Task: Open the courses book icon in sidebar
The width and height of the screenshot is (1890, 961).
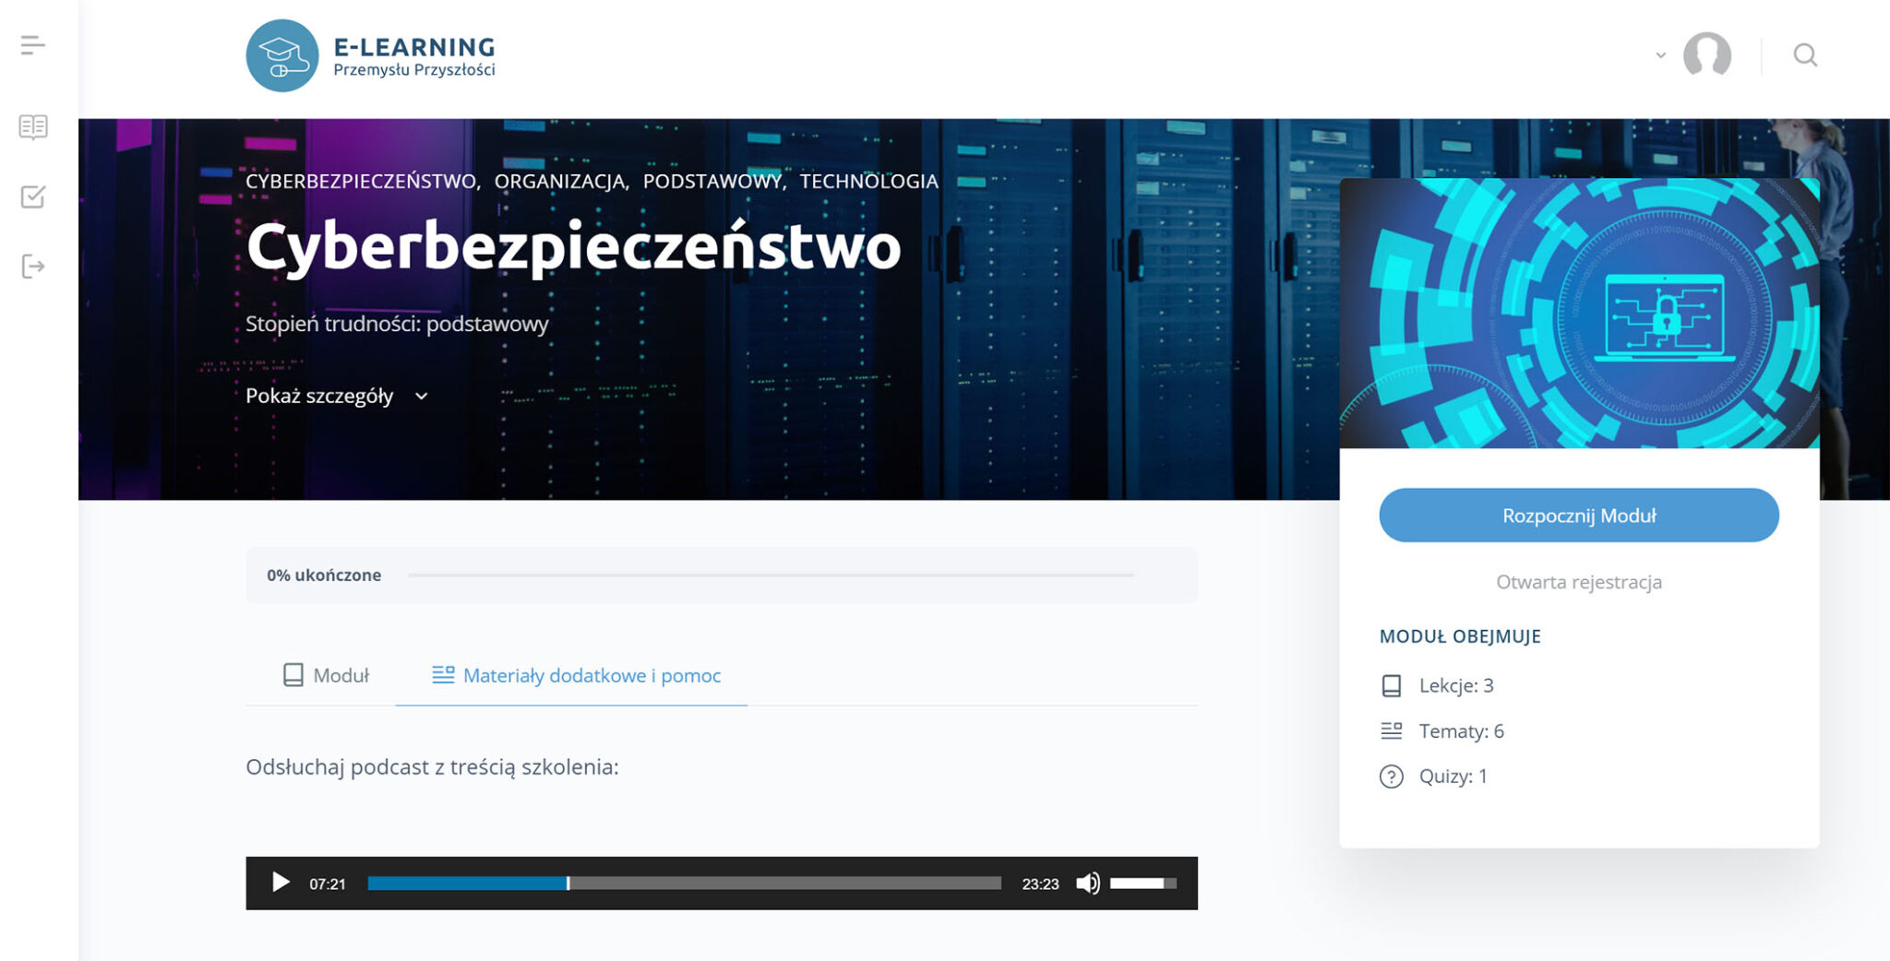Action: tap(33, 126)
